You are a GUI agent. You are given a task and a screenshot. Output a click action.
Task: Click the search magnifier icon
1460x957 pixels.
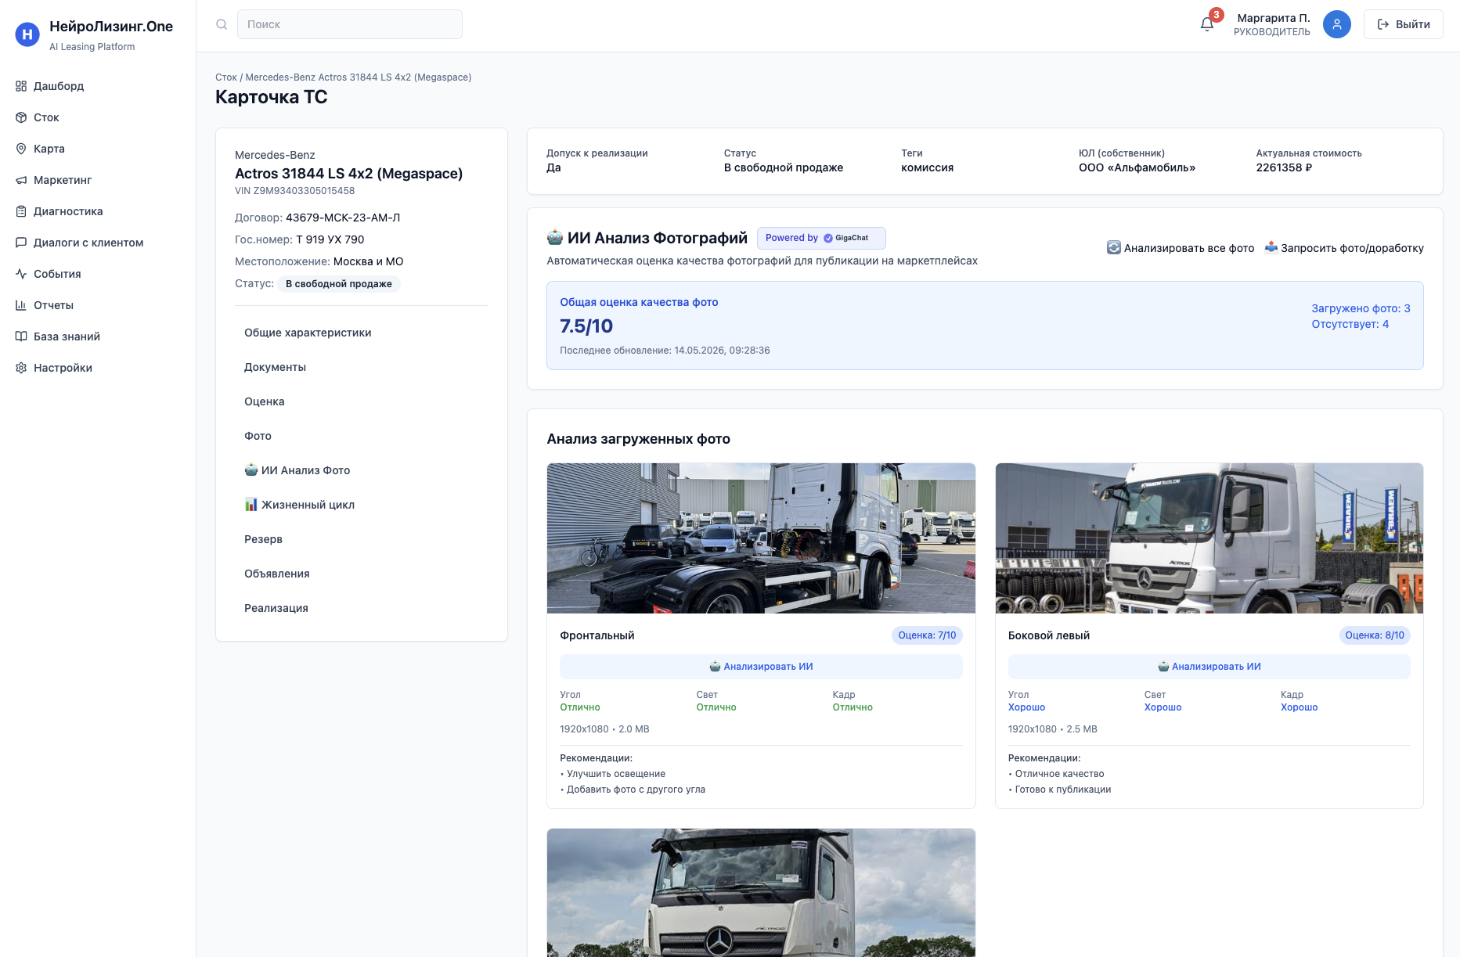tap(222, 24)
